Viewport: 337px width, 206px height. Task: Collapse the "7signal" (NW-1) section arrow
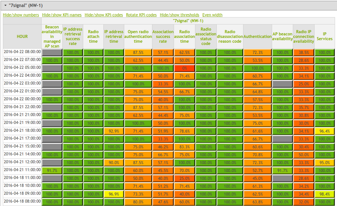tap(5, 5)
